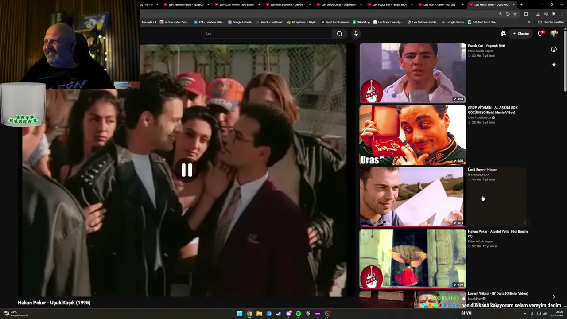The width and height of the screenshot is (567, 319).
Task: Click the zoom magnifier in address bar
Action: point(501,14)
